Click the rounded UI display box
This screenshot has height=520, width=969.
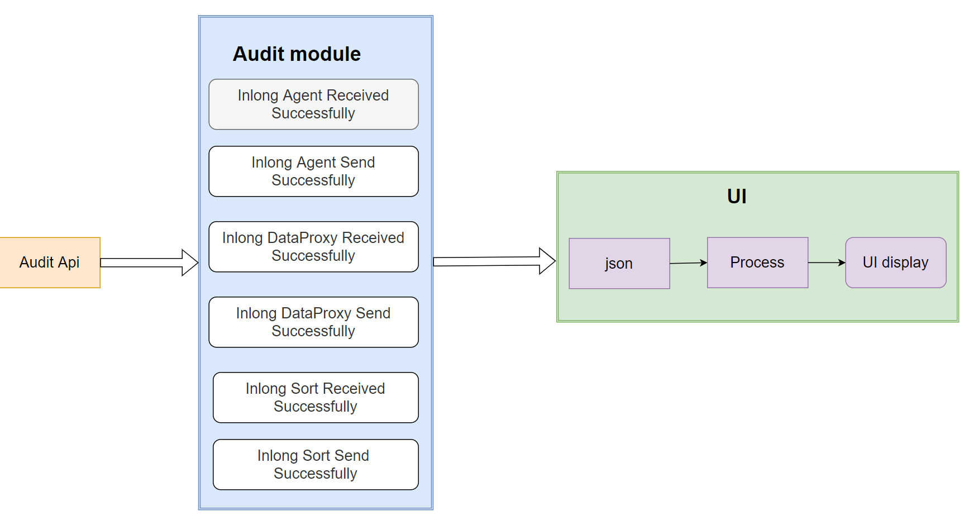pyautogui.click(x=895, y=263)
